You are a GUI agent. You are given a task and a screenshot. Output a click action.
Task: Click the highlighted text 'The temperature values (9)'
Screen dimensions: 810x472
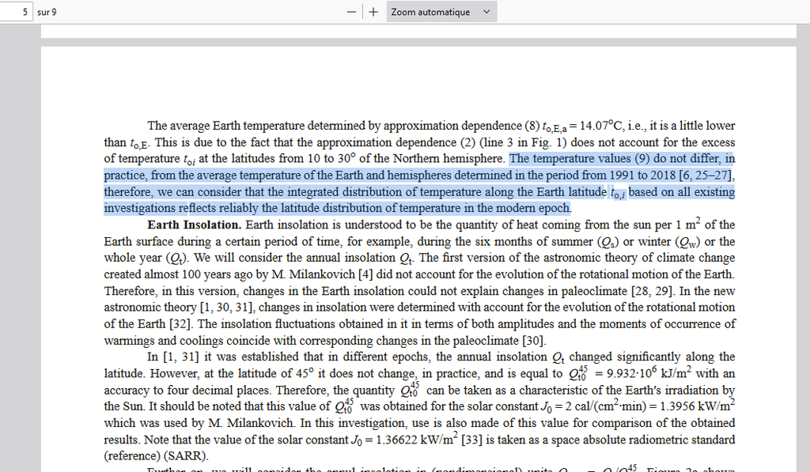pos(580,158)
